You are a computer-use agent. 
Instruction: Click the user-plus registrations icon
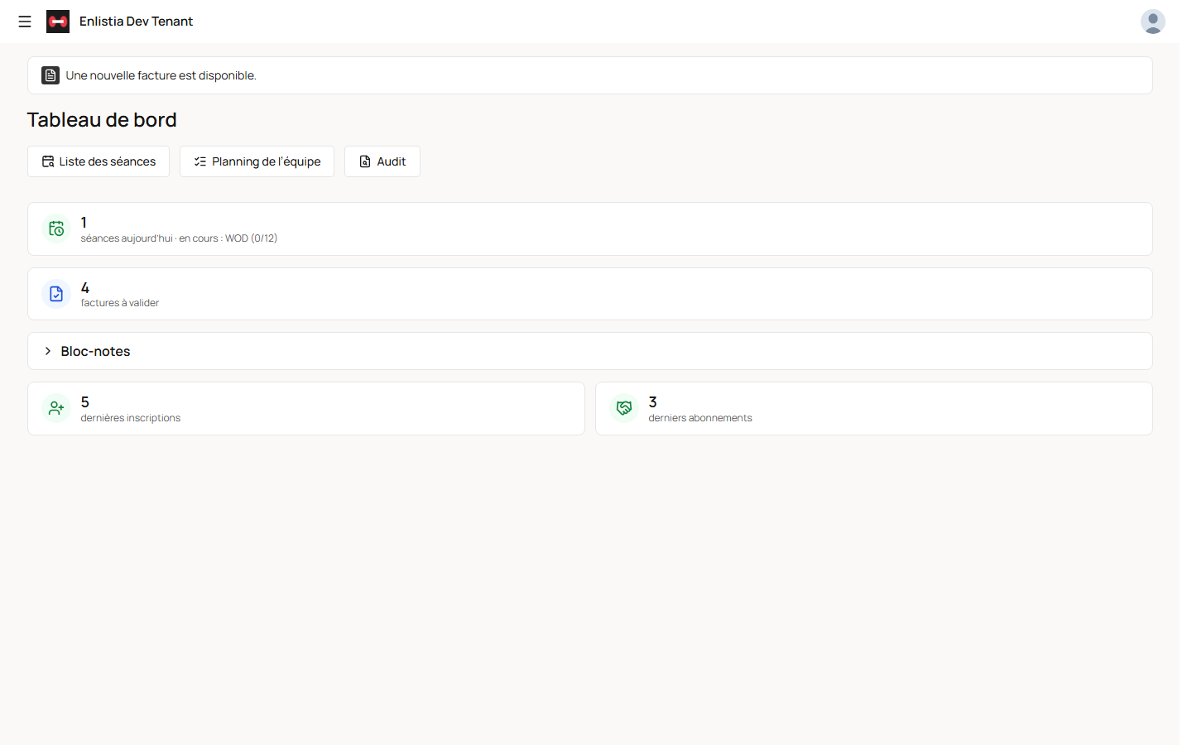pyautogui.click(x=56, y=408)
